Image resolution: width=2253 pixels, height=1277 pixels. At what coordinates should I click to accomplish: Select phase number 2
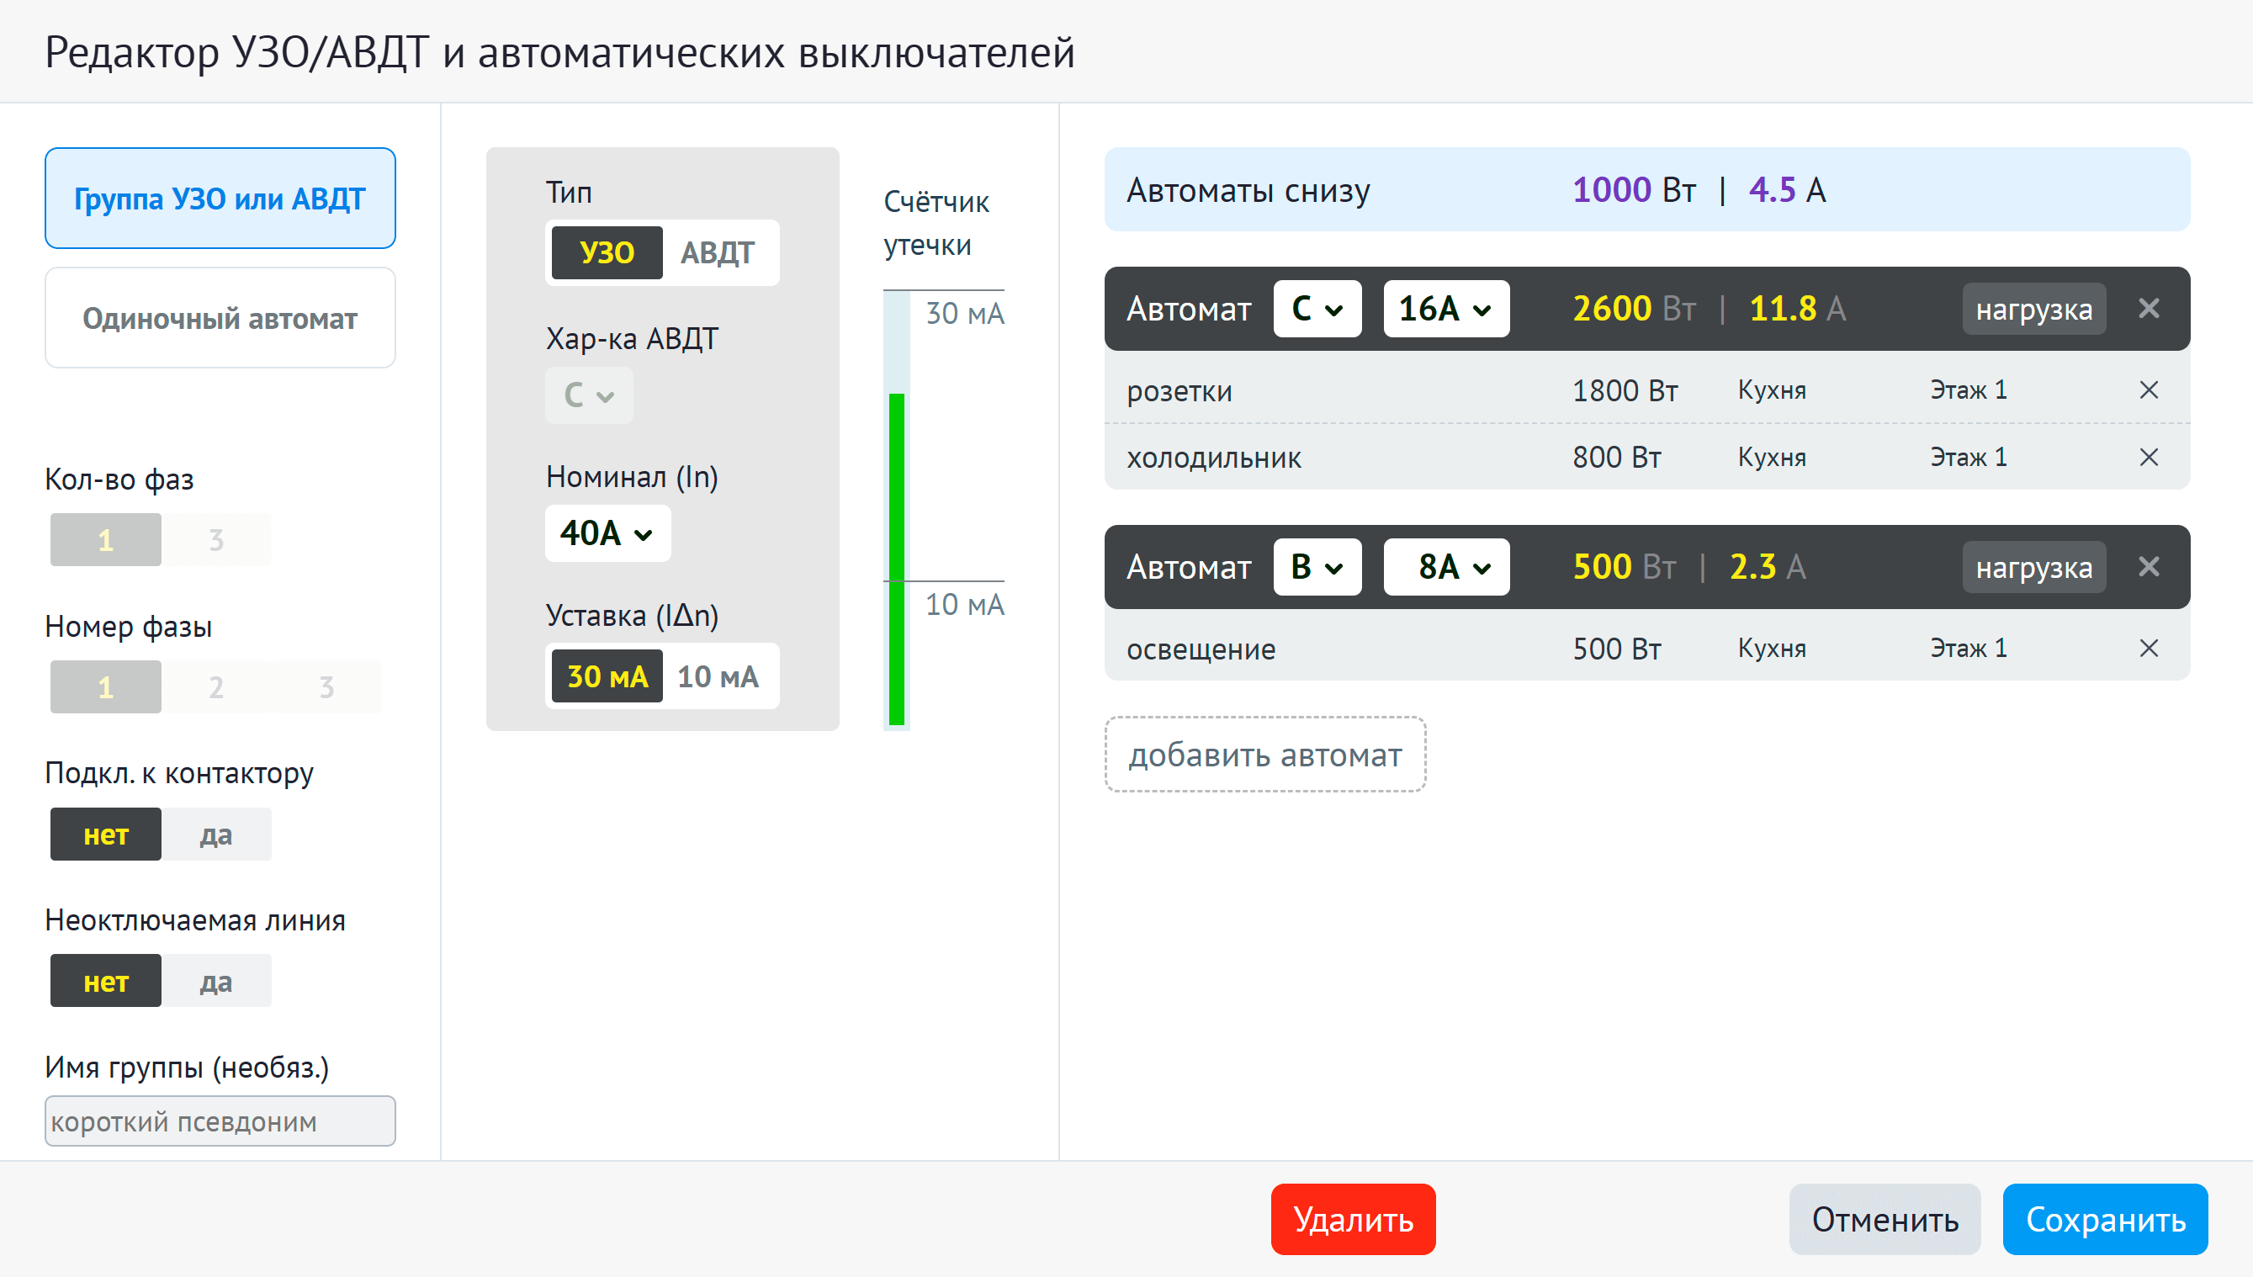click(215, 686)
